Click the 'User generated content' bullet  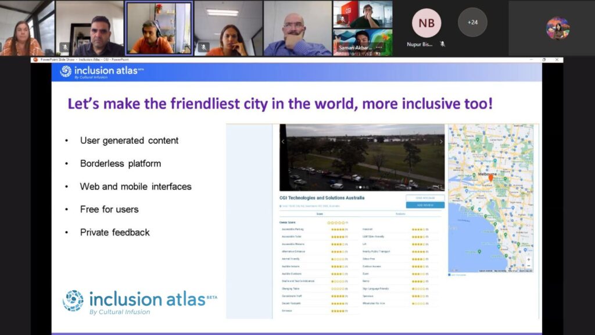coord(129,141)
